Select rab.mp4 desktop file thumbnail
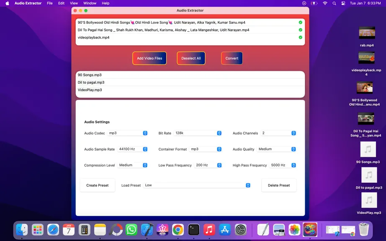 click(x=367, y=33)
